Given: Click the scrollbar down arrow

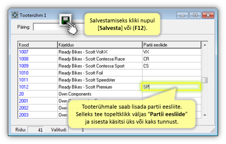Looking at the screenshot, I should tap(205, 115).
